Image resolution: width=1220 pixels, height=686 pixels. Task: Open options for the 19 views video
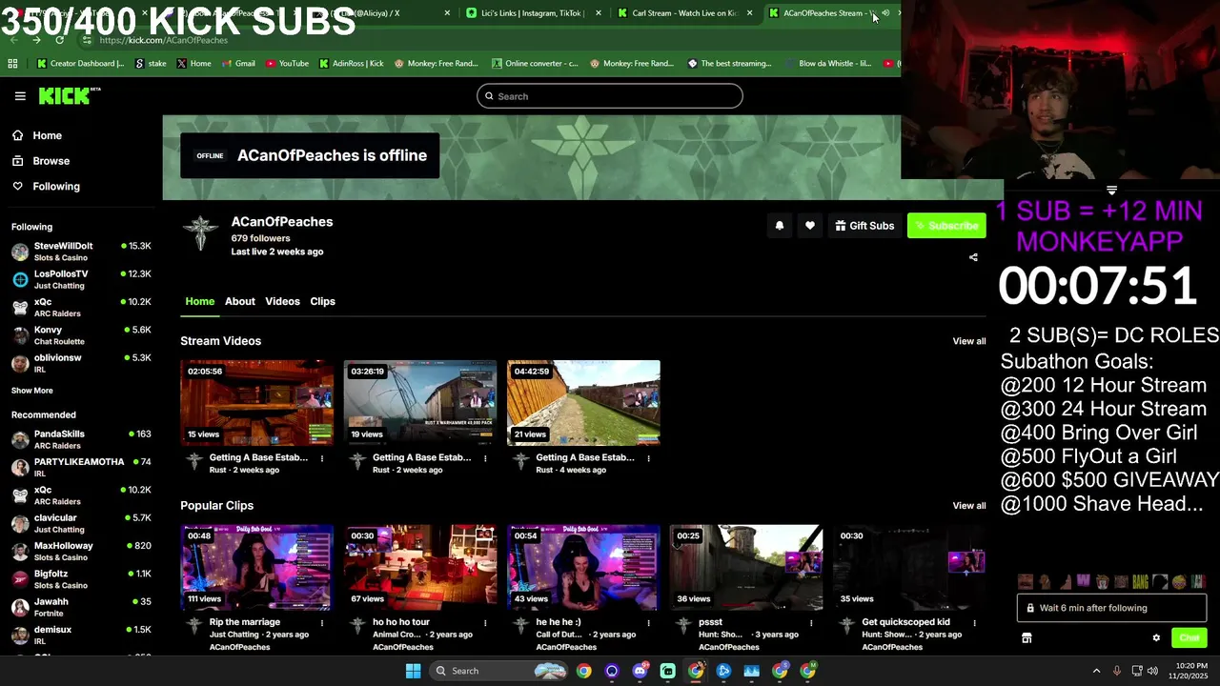click(485, 458)
